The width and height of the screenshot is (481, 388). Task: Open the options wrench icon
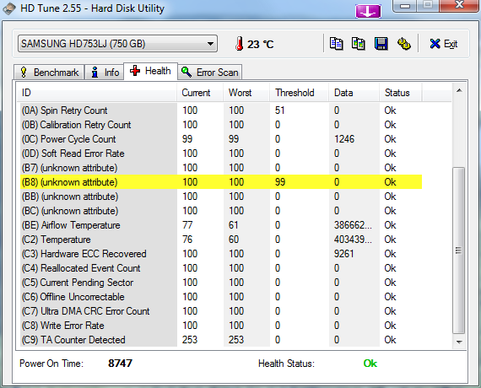point(404,44)
